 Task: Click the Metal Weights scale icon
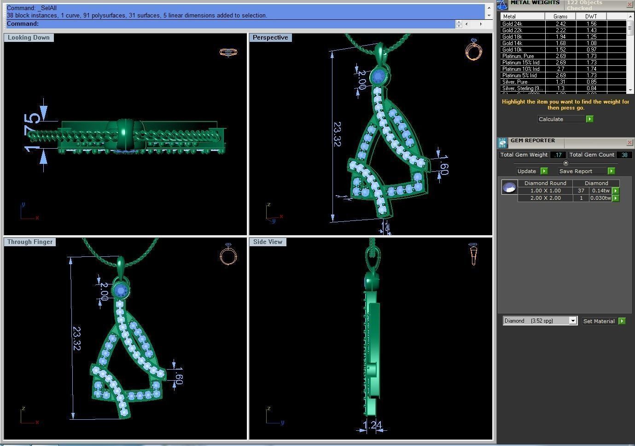[x=502, y=4]
